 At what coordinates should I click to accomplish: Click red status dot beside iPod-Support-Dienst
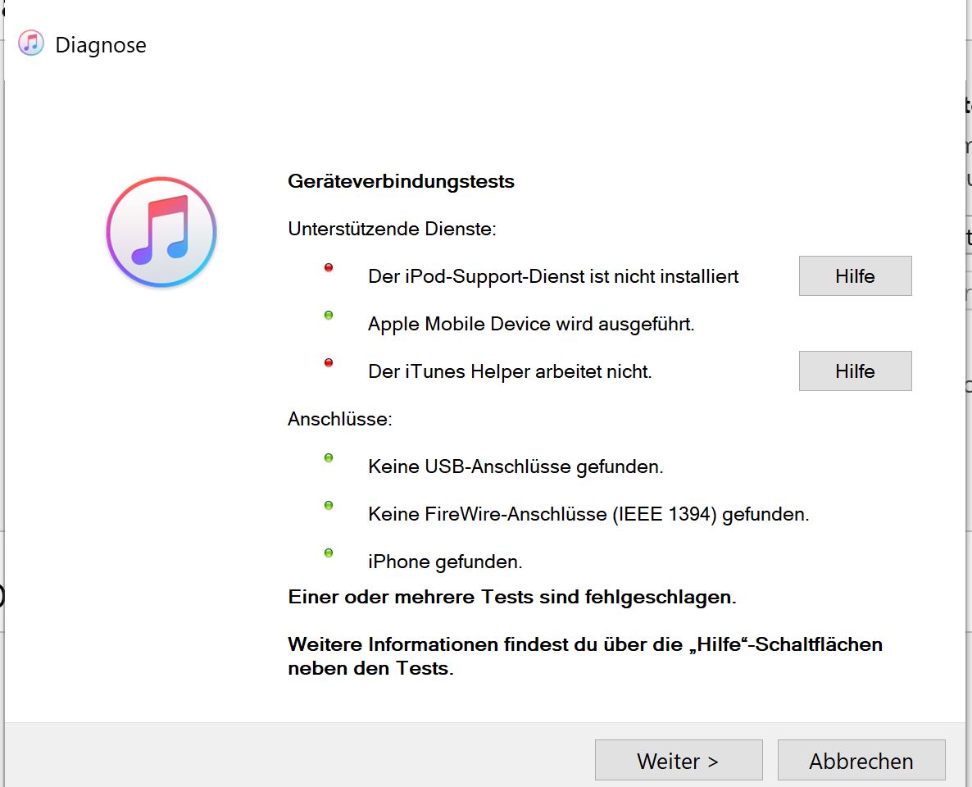point(329,267)
